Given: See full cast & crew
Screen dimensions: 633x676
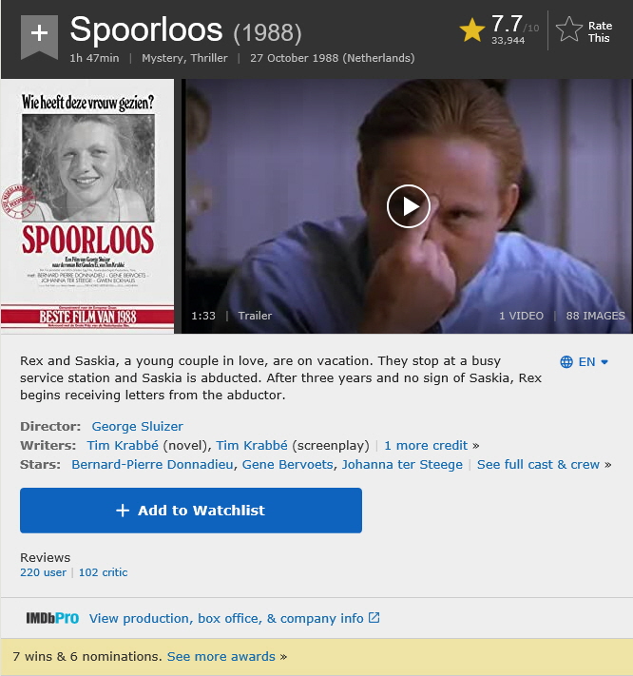Looking at the screenshot, I should [538, 464].
